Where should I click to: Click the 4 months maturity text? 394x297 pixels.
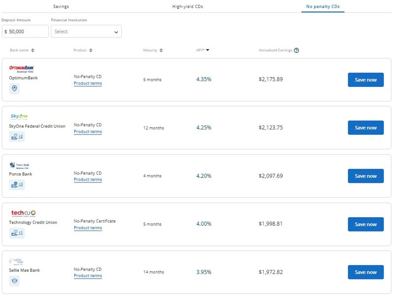tap(152, 176)
